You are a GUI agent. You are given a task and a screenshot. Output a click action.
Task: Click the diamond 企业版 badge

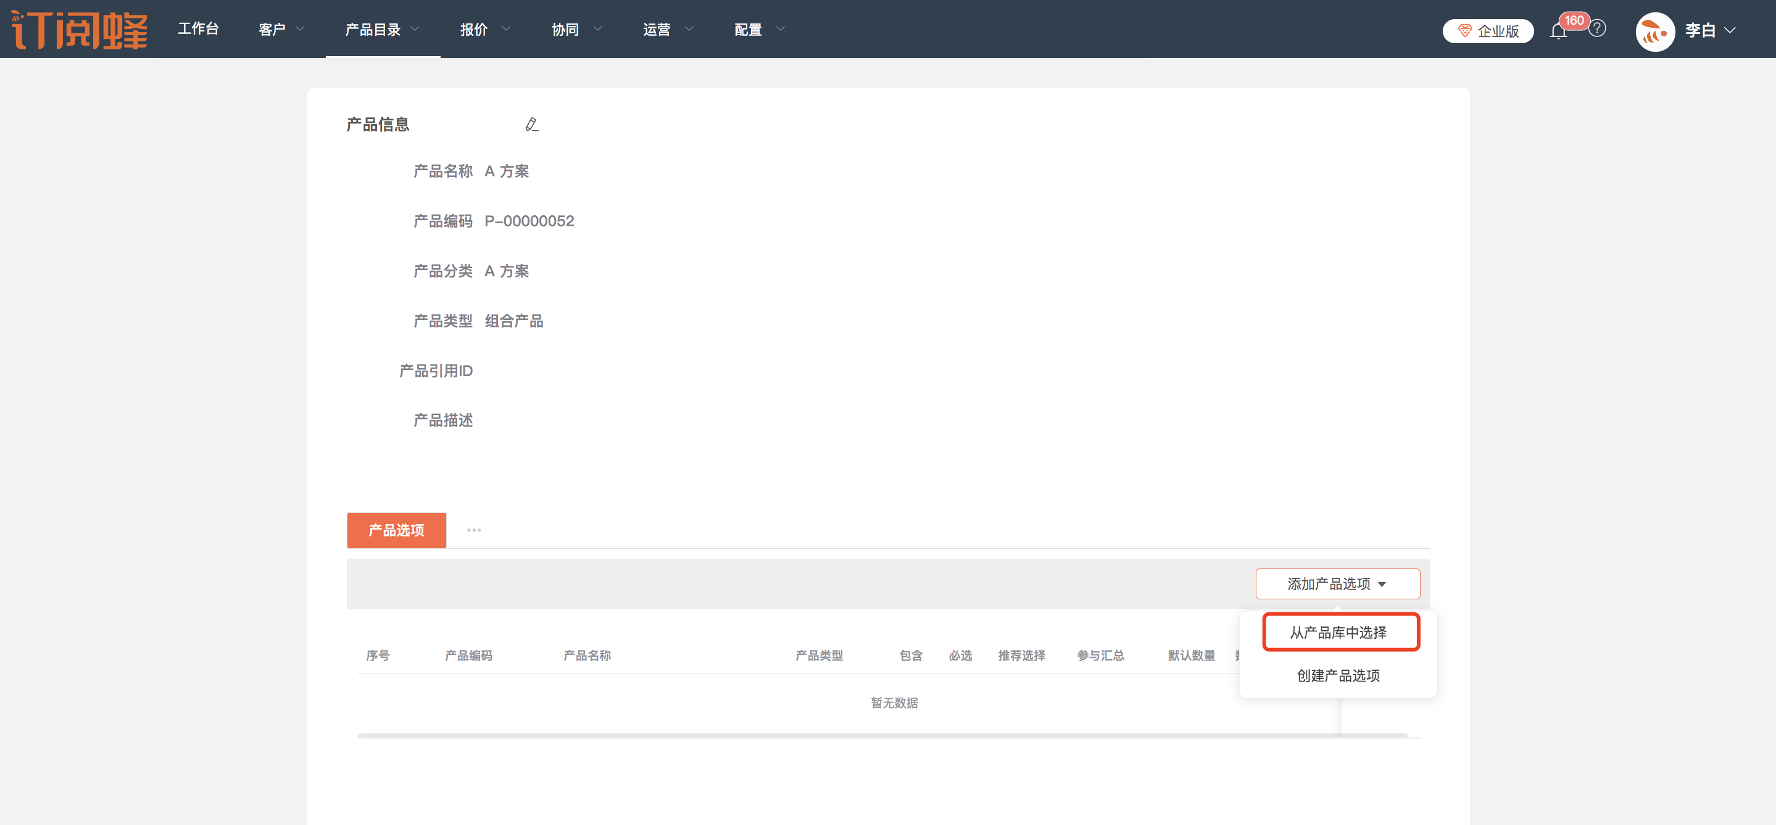tap(1488, 31)
